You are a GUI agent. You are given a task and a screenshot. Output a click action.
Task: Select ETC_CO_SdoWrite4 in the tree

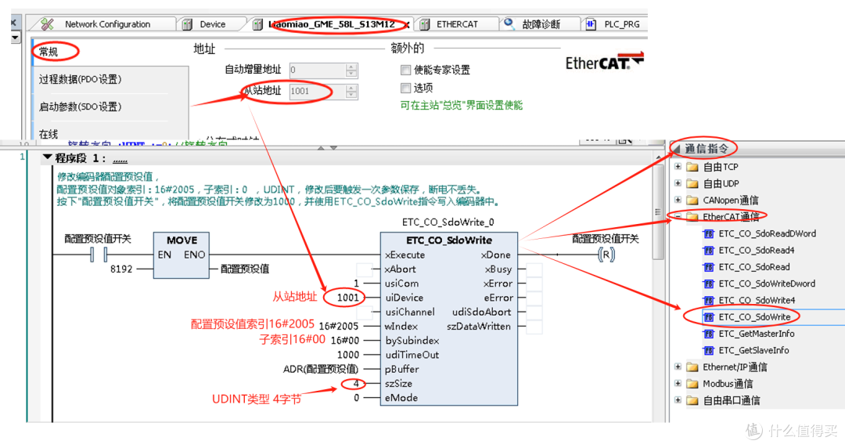tap(757, 300)
